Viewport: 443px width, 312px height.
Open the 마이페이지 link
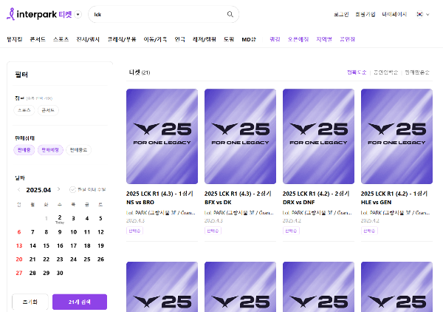click(394, 14)
